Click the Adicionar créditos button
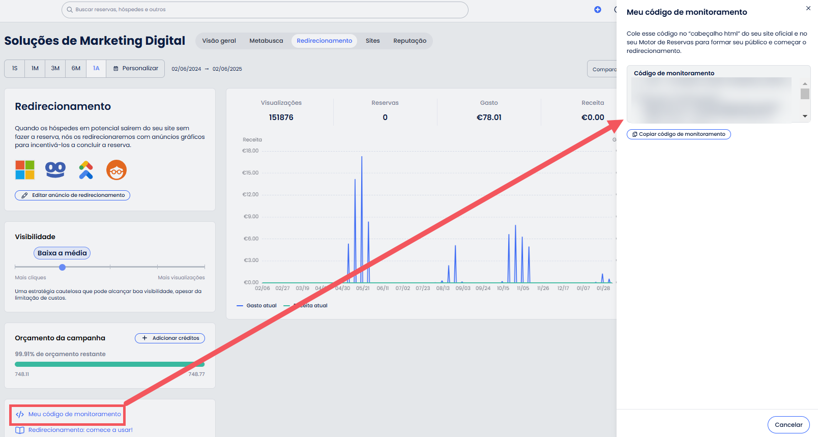The width and height of the screenshot is (818, 437). coord(170,338)
